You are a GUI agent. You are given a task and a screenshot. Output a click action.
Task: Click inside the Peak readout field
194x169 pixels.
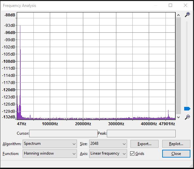[141, 133]
